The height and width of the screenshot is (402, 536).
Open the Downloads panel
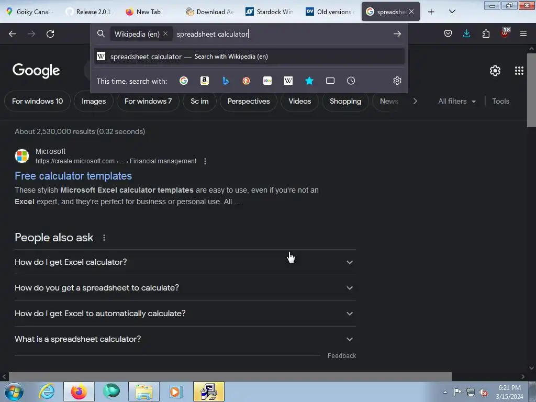click(x=466, y=33)
